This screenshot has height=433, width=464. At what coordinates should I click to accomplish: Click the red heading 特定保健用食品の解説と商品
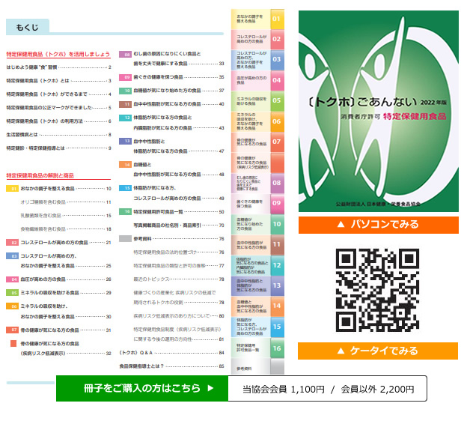[40, 175]
